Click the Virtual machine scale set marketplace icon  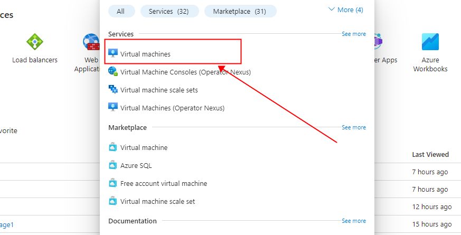click(113, 201)
